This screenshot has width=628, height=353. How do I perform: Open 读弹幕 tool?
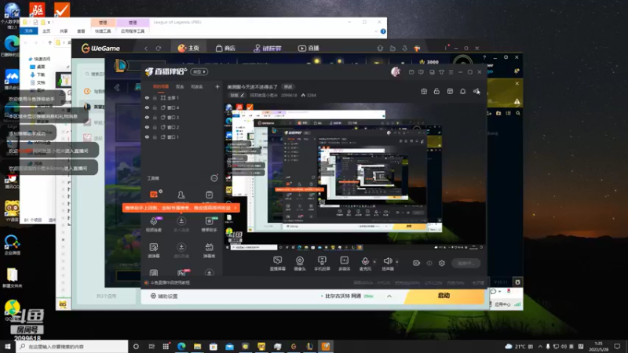pos(154,250)
